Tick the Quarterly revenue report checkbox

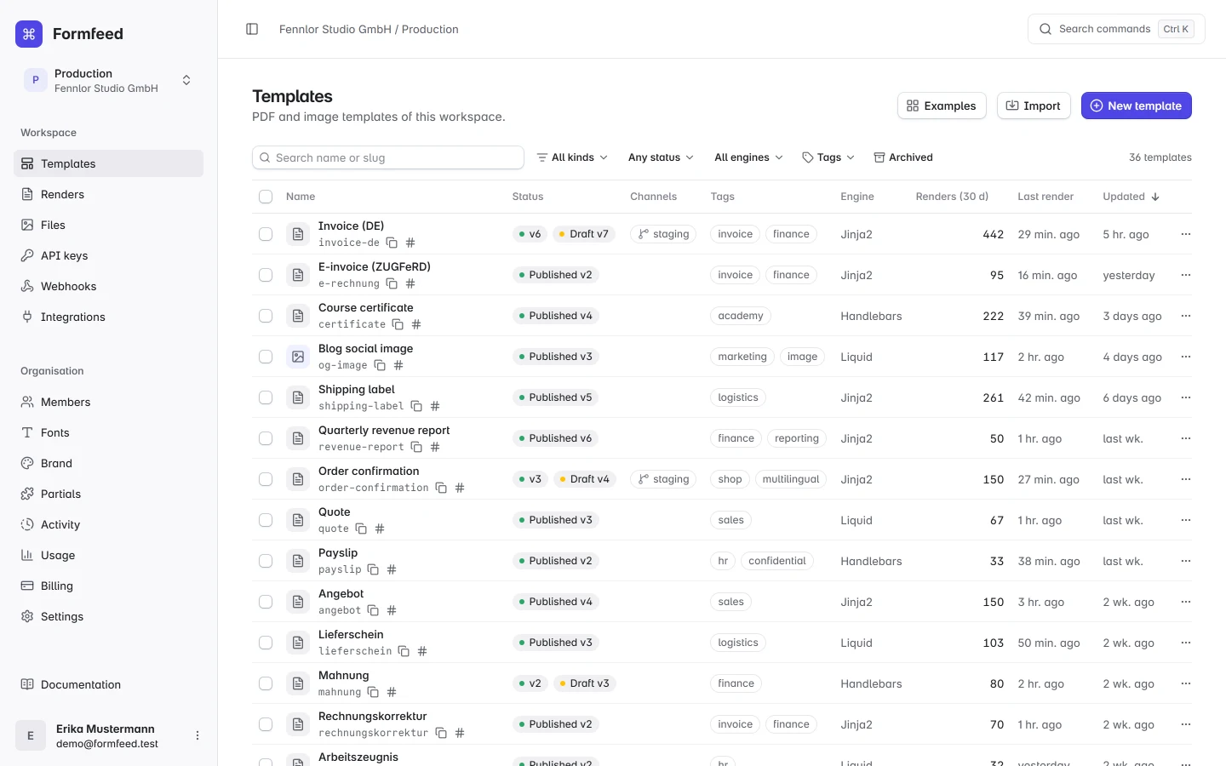[266, 438]
